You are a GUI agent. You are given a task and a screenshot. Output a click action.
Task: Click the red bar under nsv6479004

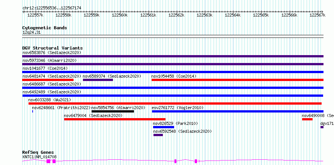[115, 119]
